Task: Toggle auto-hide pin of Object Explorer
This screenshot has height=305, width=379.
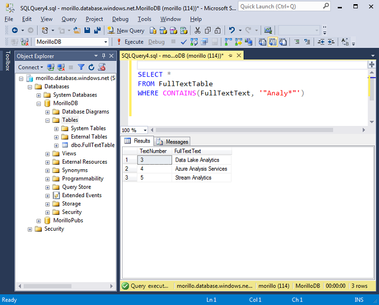Action: [x=104, y=56]
